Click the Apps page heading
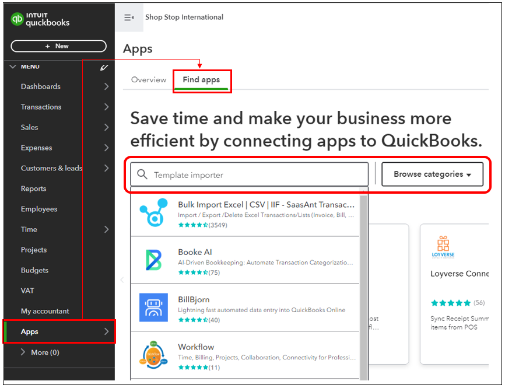Viewport: 505px width, 388px height. [x=138, y=49]
